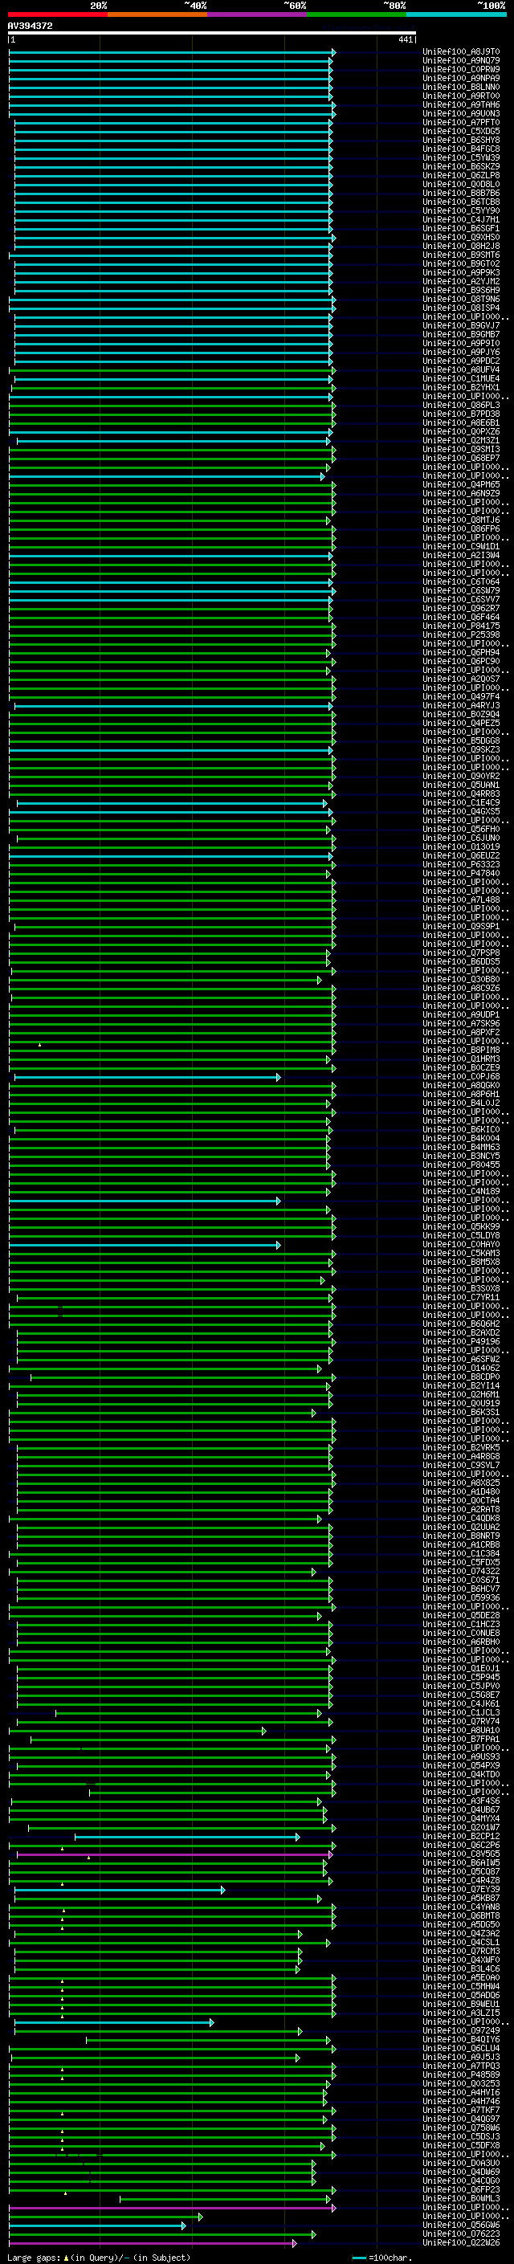Viewport: 514px width, 2264px height.
Task: Click the cyan ~100% identity legend segment
Action: coord(456,14)
